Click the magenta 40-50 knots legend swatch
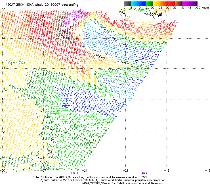The image size is (210, 185). click(190, 3)
